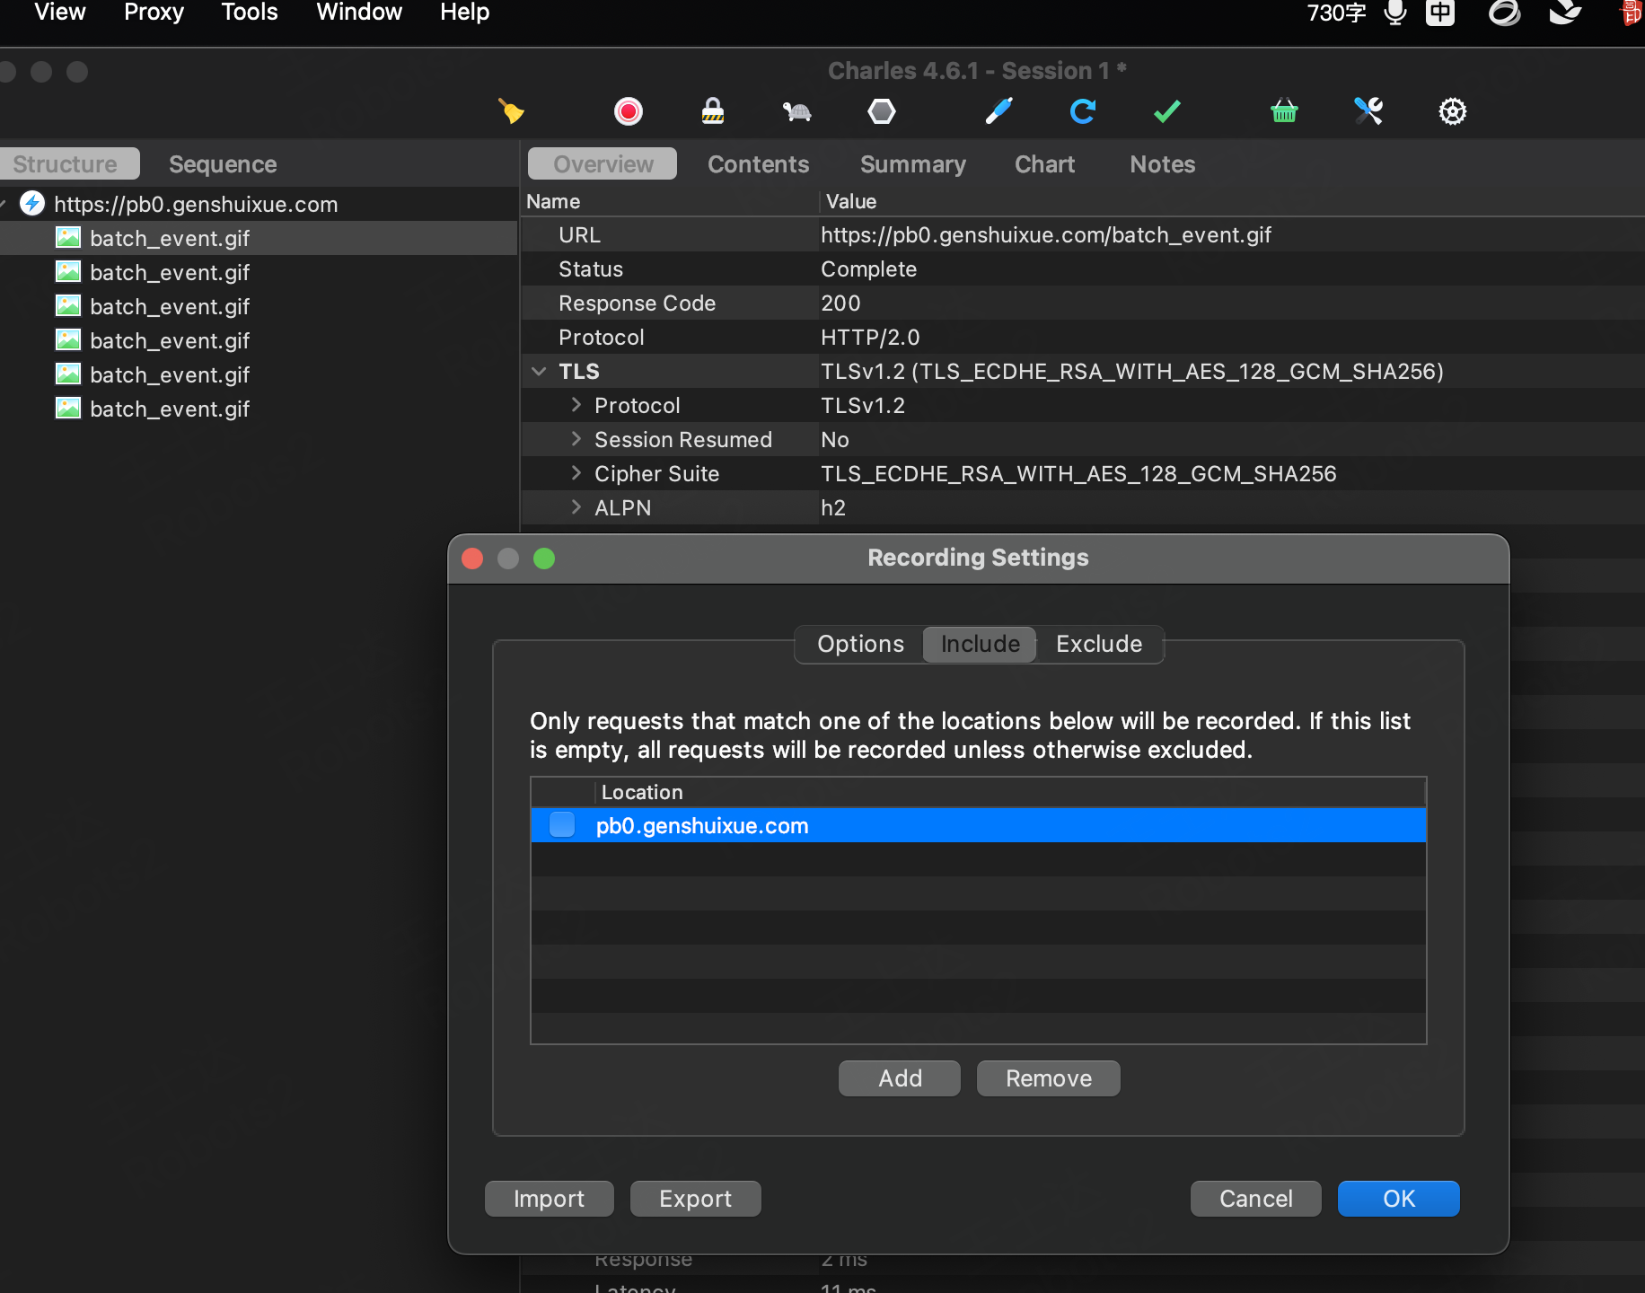Expand the ALPN row

576,507
